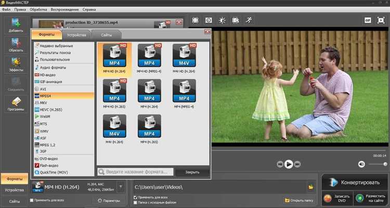Adjust the volume slider under the preview

tap(378, 164)
